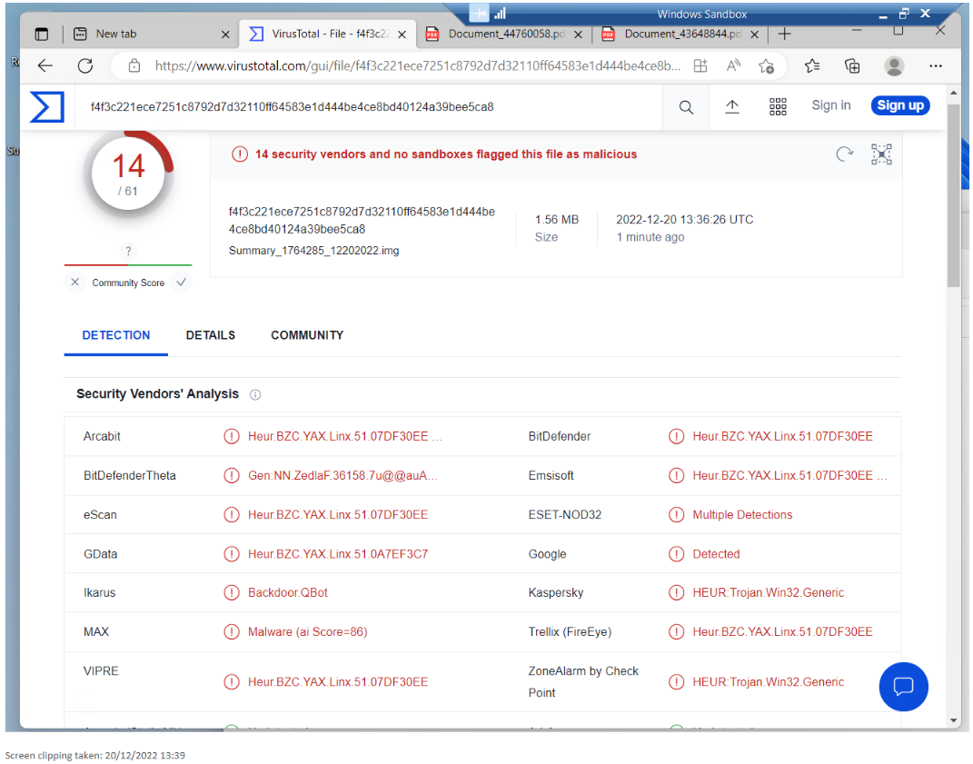This screenshot has height=764, width=973.
Task: Click the VirusTotal hash search field
Action: [x=369, y=107]
